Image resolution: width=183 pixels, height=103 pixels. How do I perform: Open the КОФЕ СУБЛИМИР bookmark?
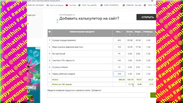point(110,5)
